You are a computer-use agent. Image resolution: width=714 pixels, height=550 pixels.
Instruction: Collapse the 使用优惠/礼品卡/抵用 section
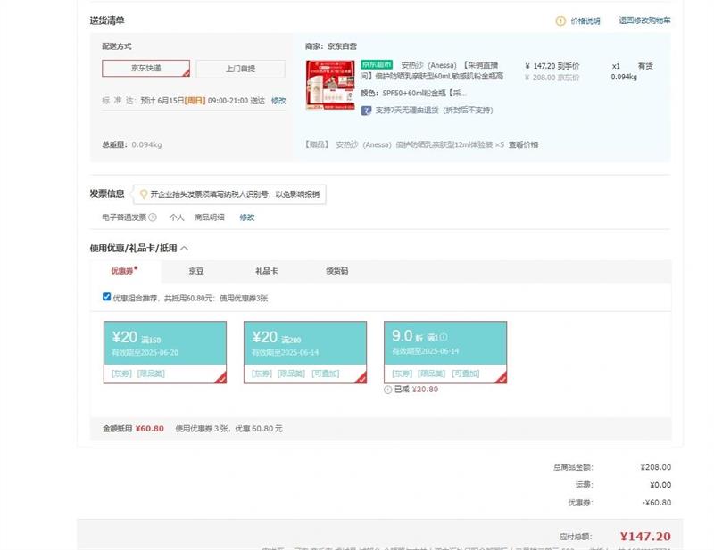[185, 249]
